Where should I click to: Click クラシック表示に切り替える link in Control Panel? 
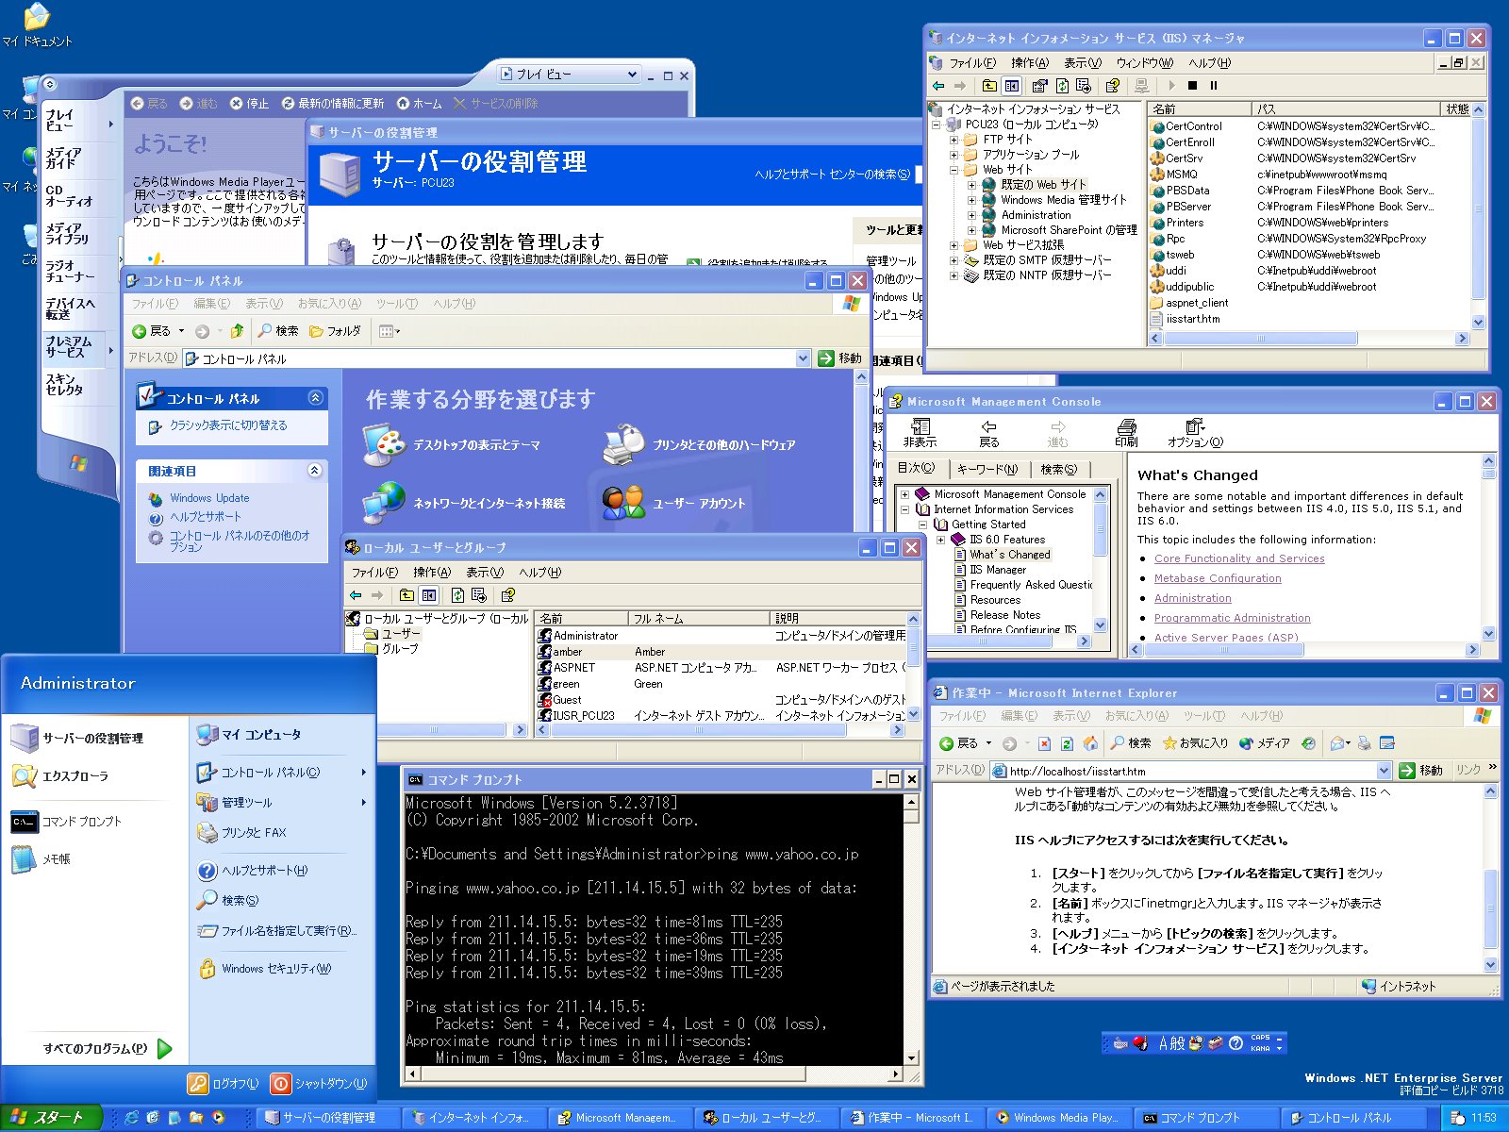click(x=228, y=425)
